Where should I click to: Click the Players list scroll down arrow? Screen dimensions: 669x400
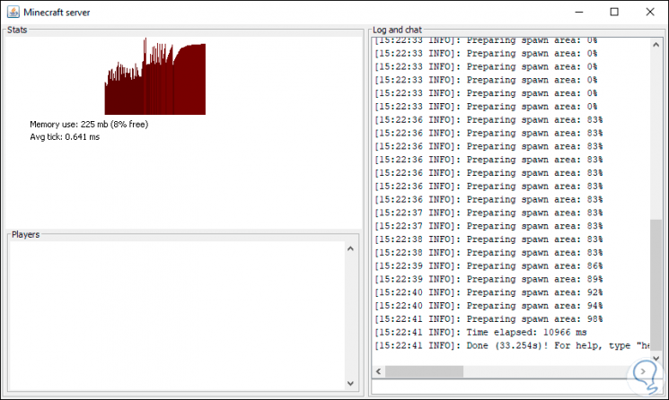pos(351,383)
